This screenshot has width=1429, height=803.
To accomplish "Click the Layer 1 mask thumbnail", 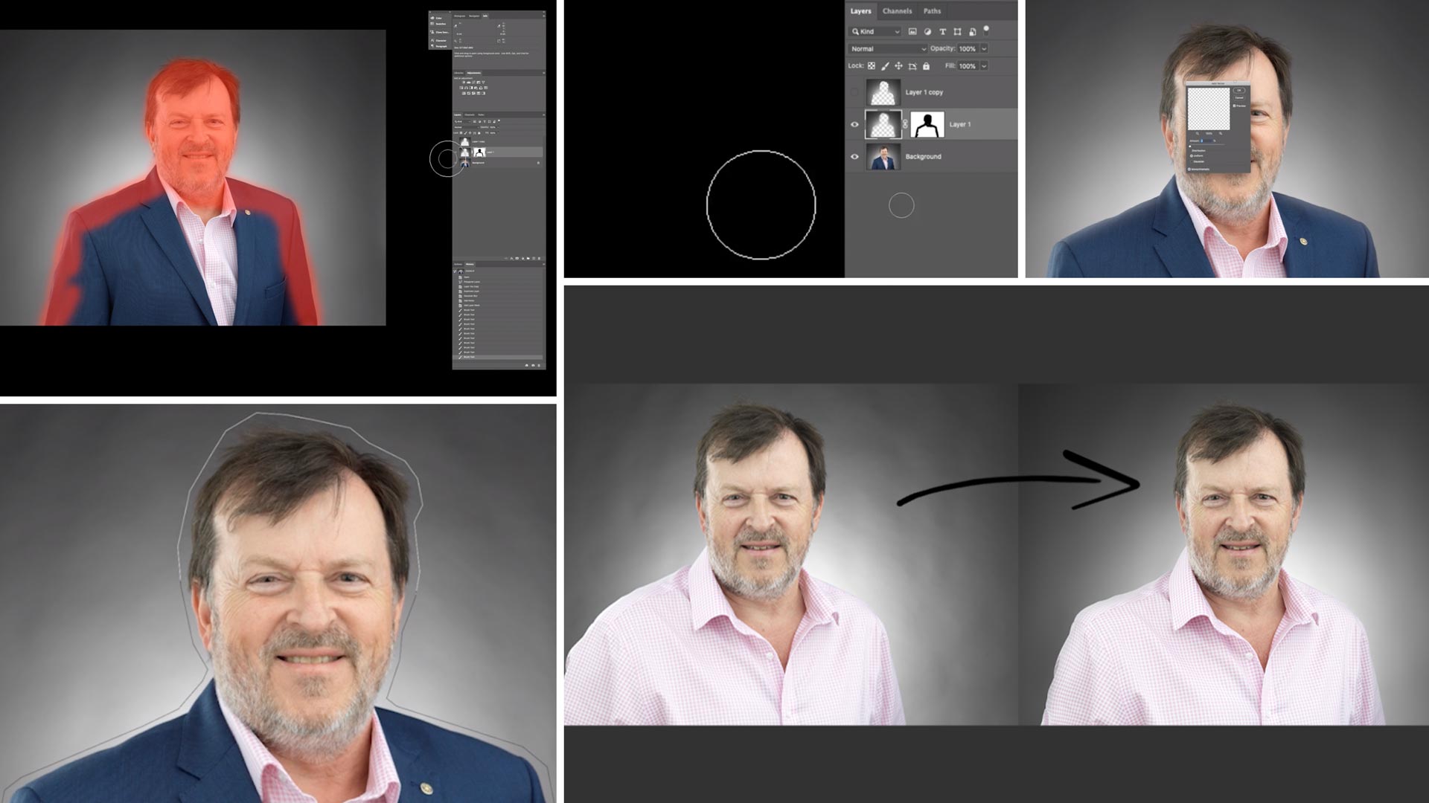I will pyautogui.click(x=927, y=124).
